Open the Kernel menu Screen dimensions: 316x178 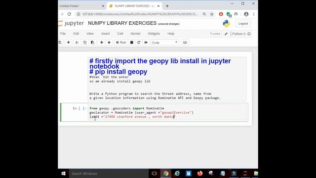pos(135,34)
